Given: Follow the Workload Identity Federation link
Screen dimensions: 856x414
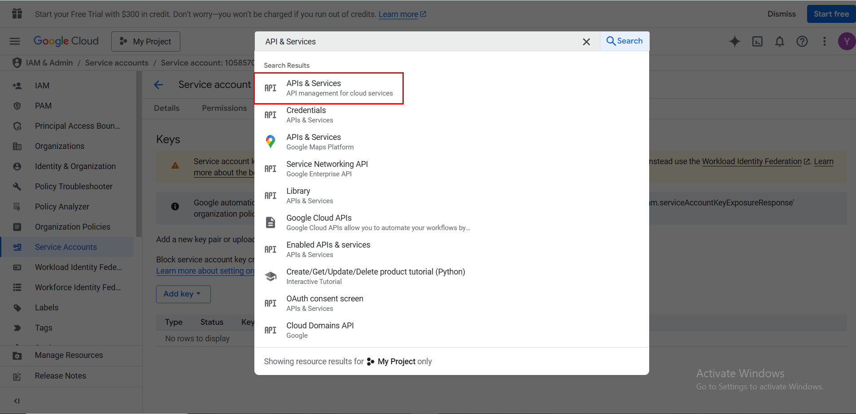Looking at the screenshot, I should [751, 161].
